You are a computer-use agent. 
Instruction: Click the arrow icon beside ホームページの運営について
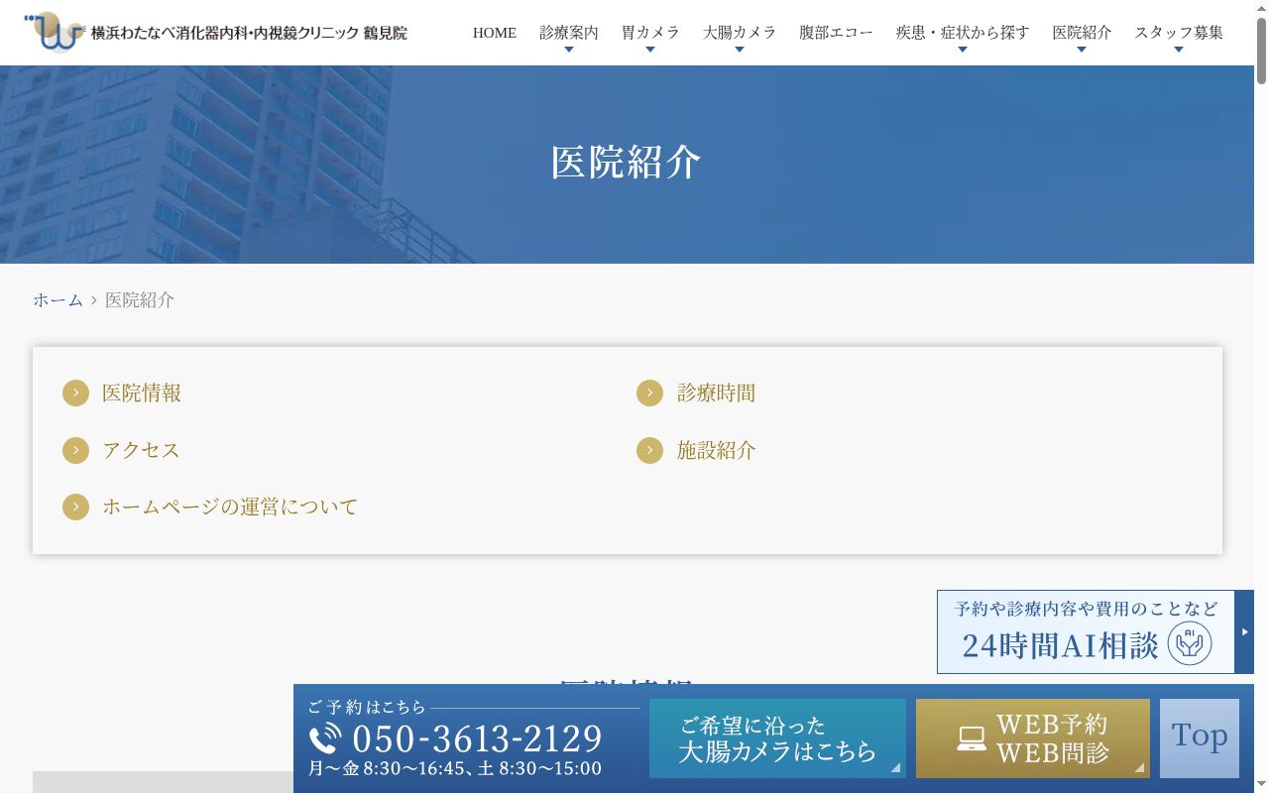coord(75,508)
